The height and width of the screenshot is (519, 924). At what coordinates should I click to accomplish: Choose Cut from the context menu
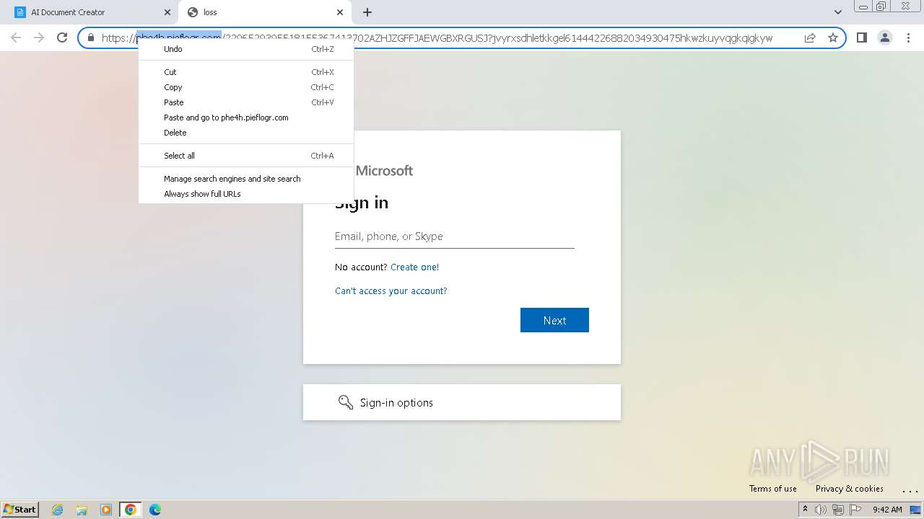pos(246,72)
